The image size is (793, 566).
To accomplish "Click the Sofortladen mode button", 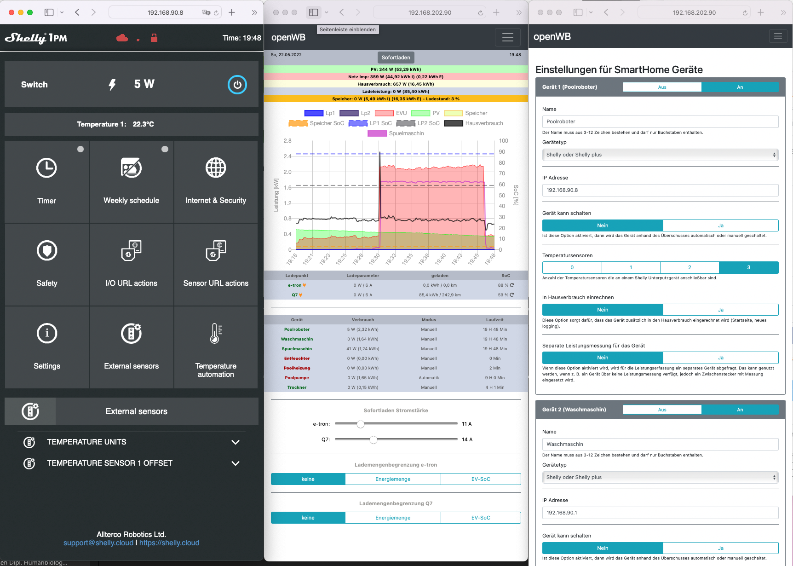I will coord(396,58).
